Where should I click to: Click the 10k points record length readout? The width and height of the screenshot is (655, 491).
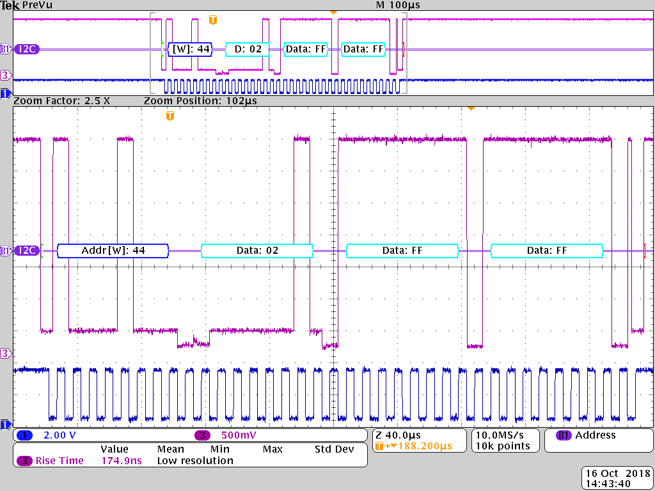503,446
